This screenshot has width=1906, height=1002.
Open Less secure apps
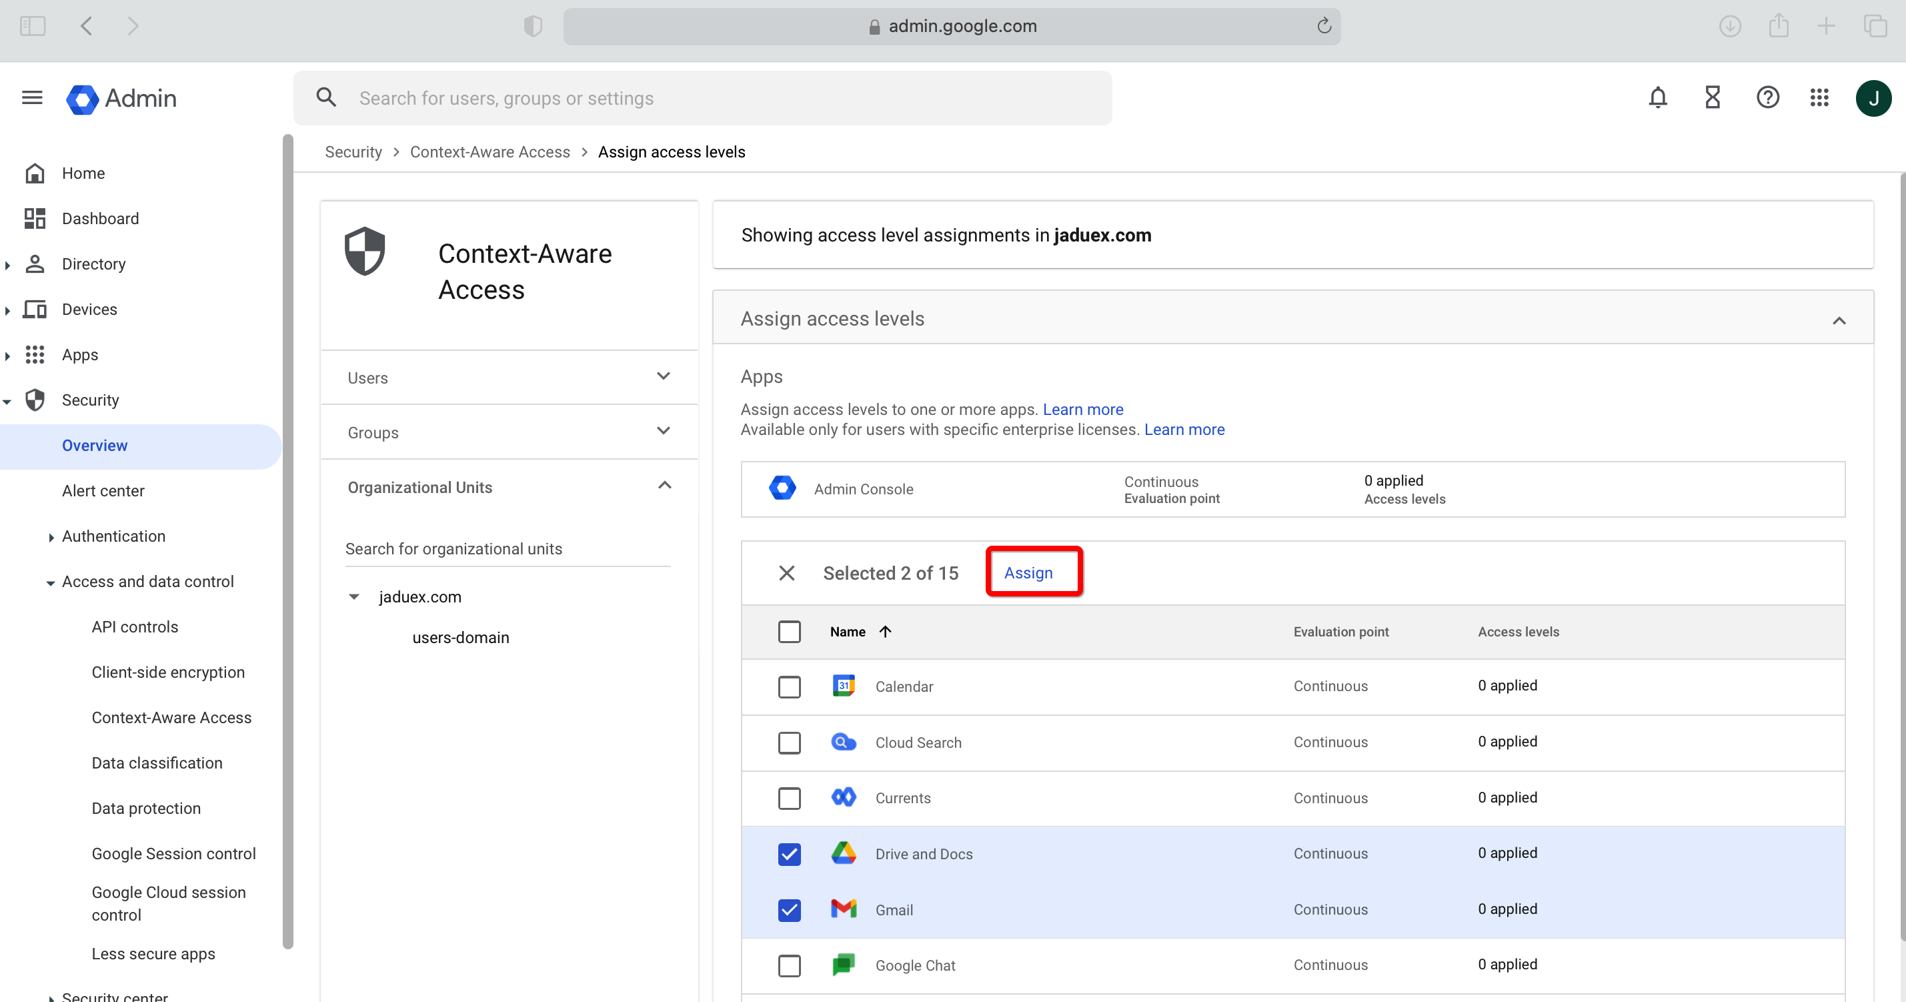coord(153,953)
